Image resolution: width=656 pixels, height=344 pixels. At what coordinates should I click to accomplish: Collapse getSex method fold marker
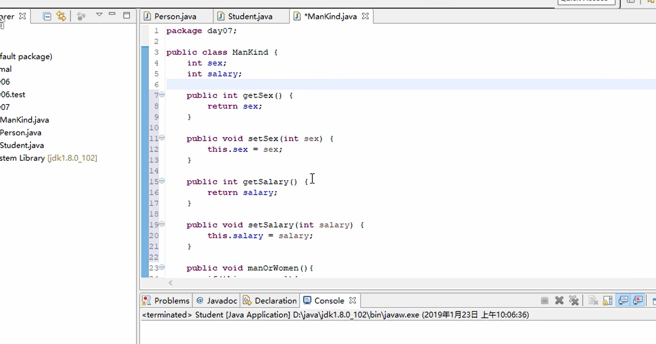coord(162,95)
